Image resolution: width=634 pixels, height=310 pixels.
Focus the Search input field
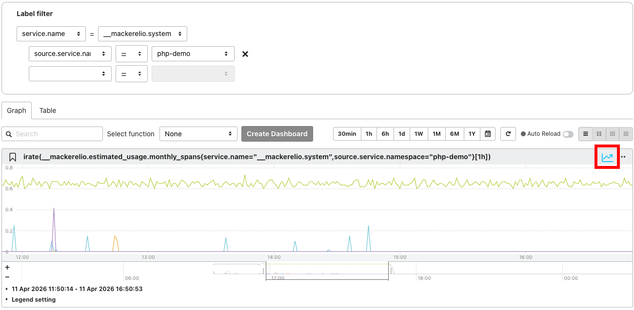click(x=52, y=134)
